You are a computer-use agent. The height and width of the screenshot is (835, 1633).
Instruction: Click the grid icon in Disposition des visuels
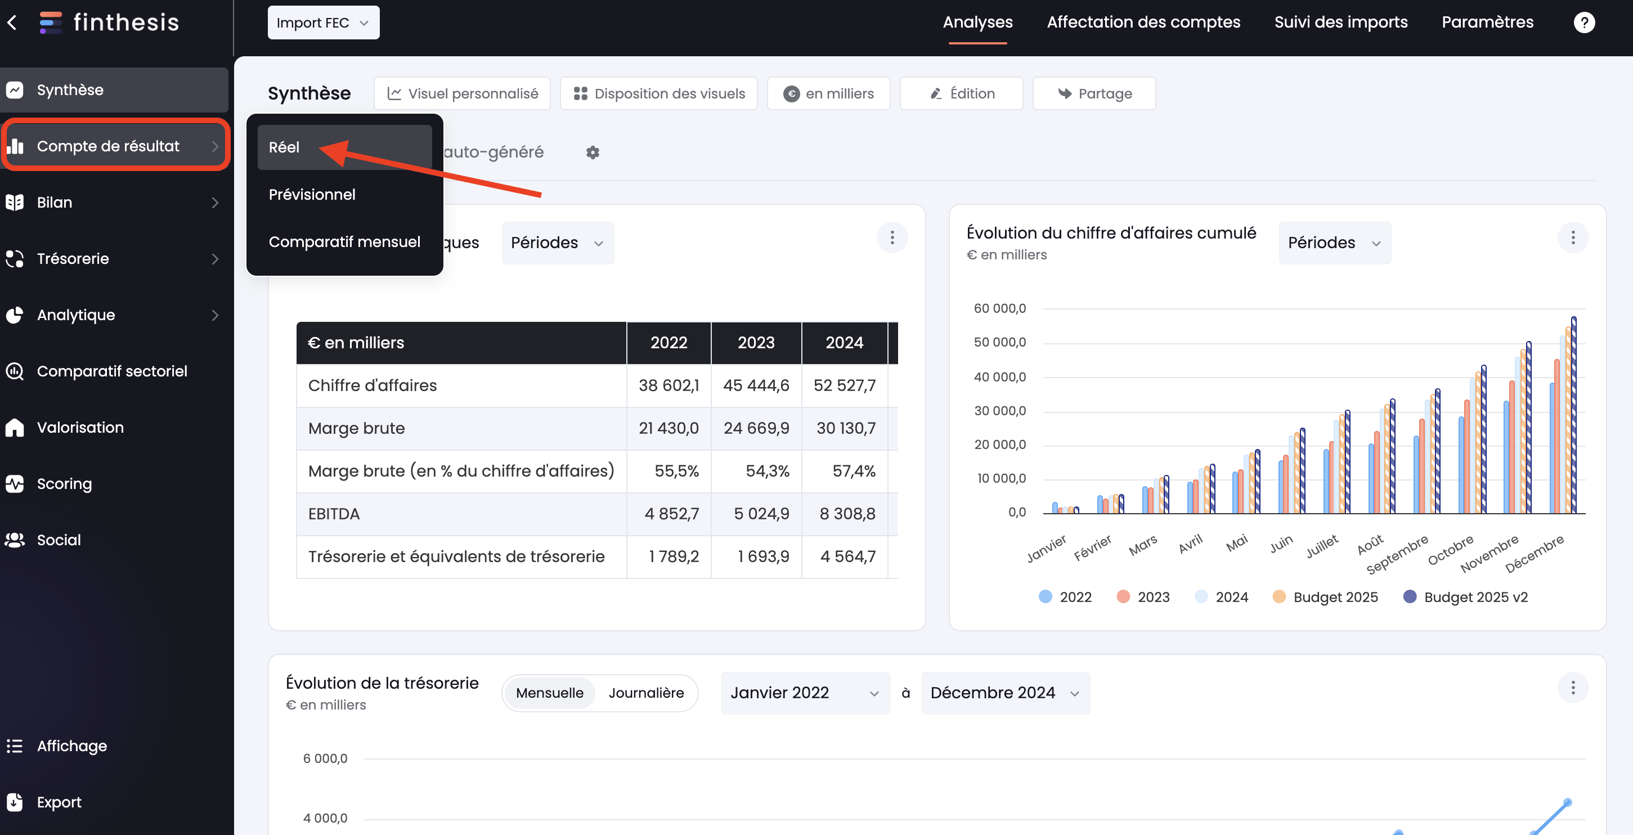coord(580,94)
